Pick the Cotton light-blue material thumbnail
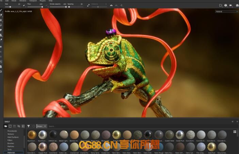 [x=64, y=147]
